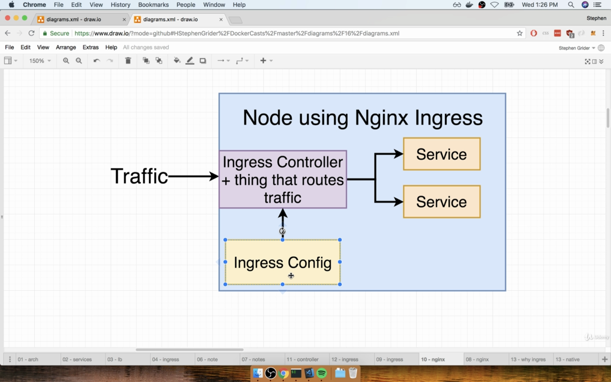Viewport: 611px width, 382px height.
Task: Select the lower Service box
Action: coord(442,202)
